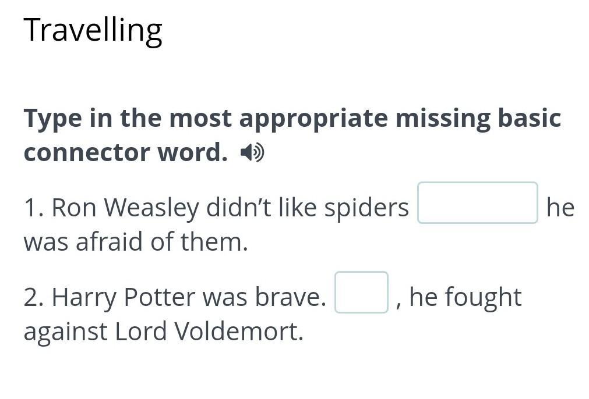The height and width of the screenshot is (399, 589).
Task: Click the text "against Lord Voldemort."
Action: tap(163, 332)
